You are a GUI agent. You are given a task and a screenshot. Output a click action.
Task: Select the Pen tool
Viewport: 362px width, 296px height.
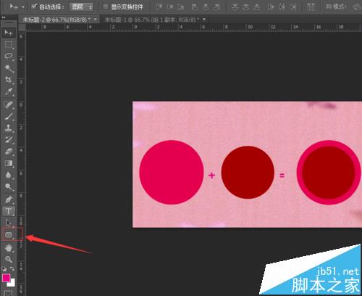point(9,200)
